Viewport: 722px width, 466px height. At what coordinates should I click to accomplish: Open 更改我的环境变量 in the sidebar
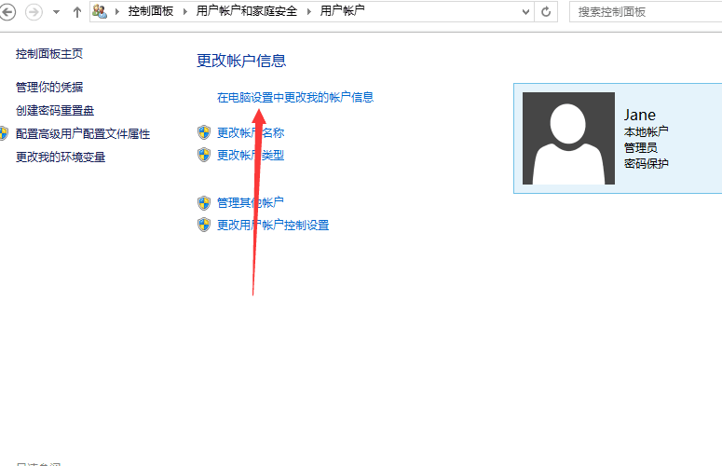pos(61,157)
